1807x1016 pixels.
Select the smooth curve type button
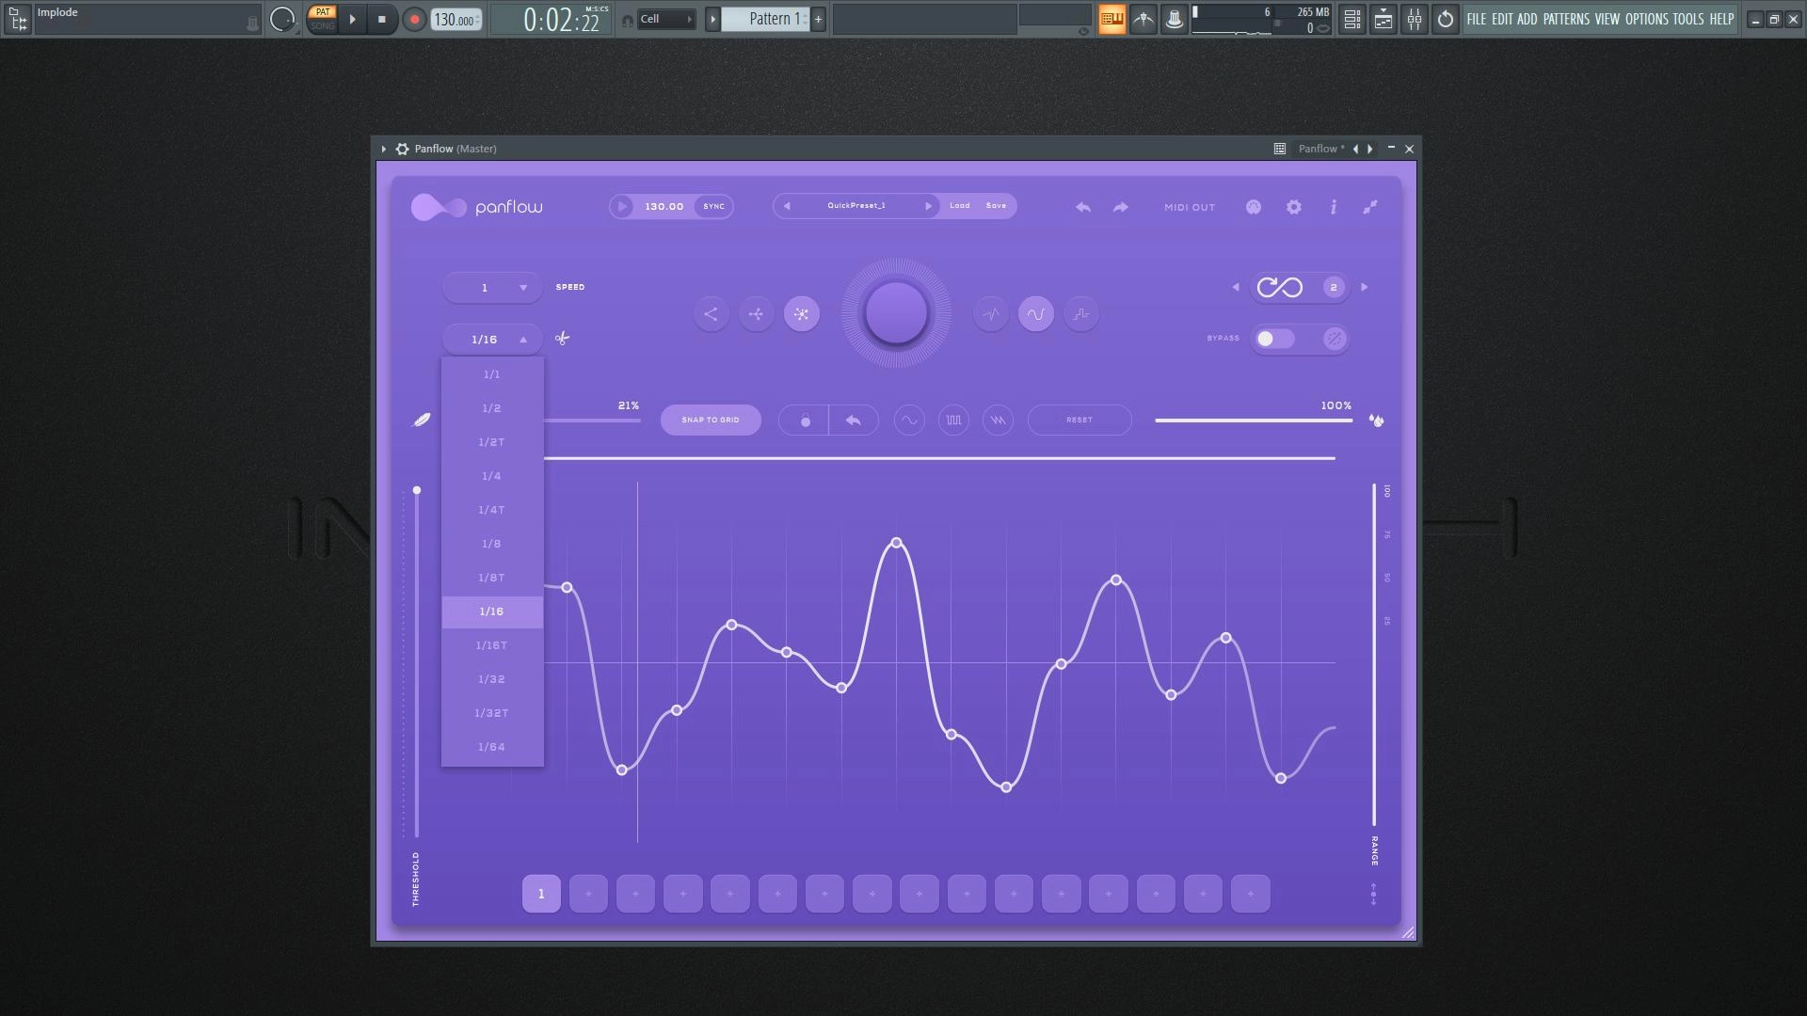tap(1036, 314)
